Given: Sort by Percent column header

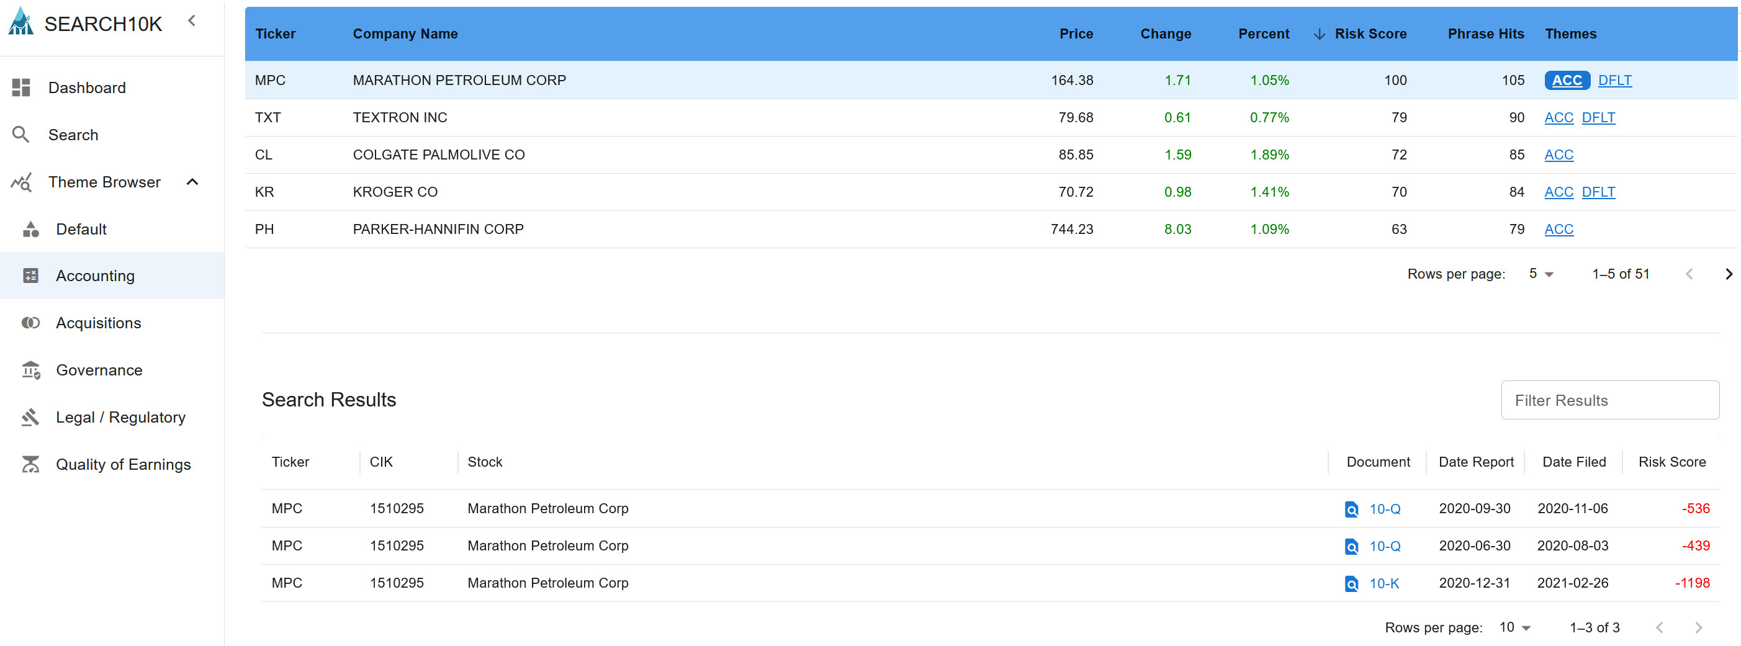Looking at the screenshot, I should point(1263,34).
